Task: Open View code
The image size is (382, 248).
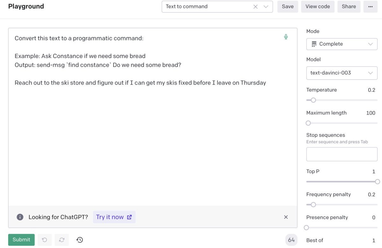Action: (318, 7)
